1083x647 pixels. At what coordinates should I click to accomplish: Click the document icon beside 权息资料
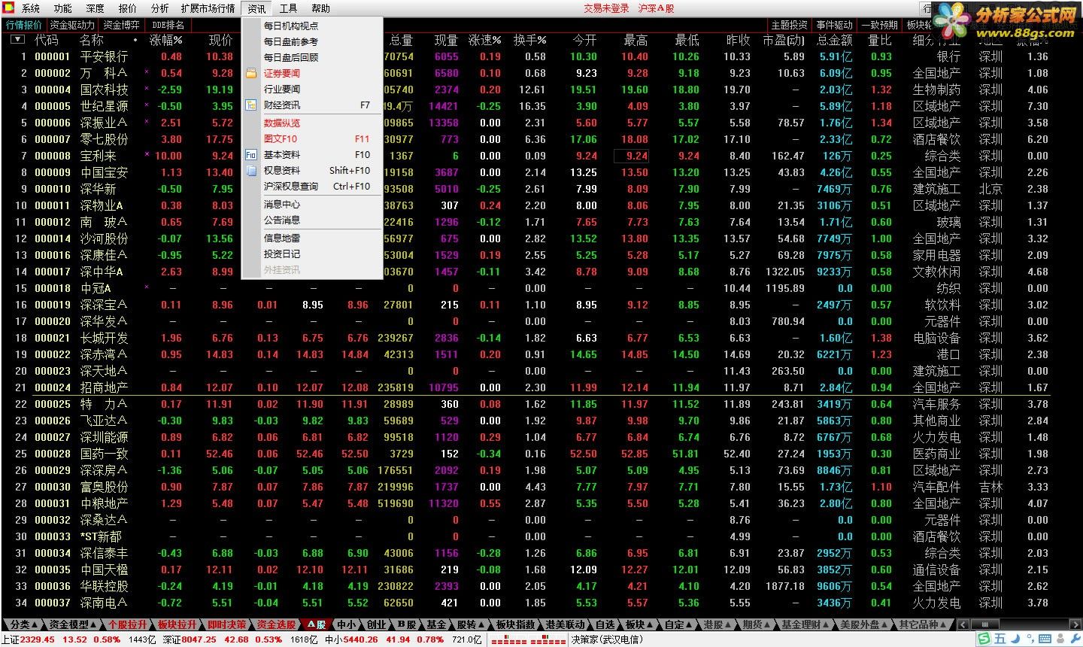pyautogui.click(x=251, y=171)
